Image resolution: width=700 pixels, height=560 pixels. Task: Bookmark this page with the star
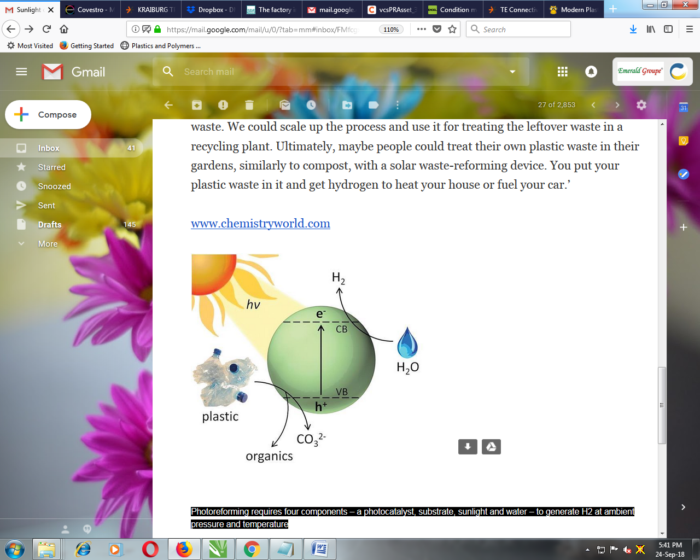coord(452,30)
